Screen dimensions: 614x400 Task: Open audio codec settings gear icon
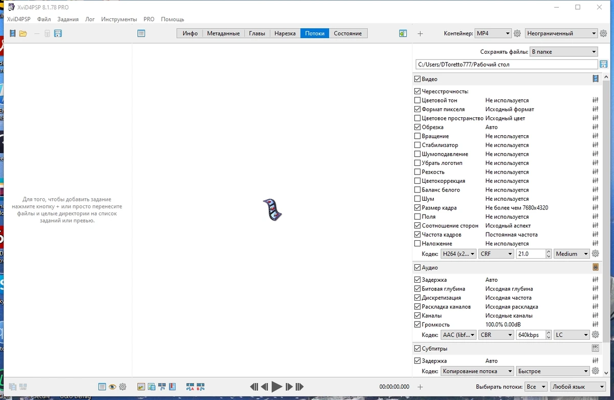595,334
